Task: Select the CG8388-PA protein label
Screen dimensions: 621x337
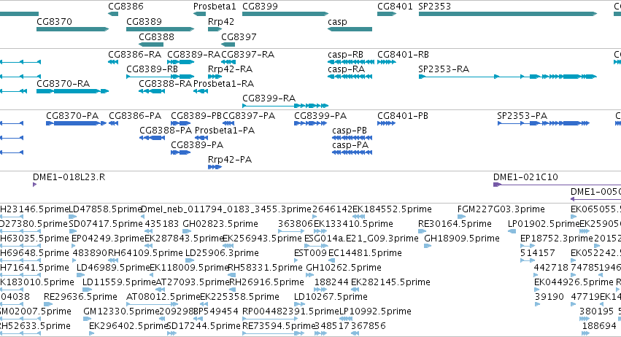Action: point(166,131)
